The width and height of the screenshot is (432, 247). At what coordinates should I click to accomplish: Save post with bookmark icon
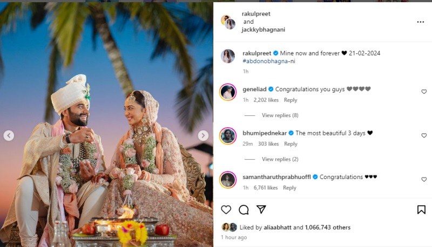[421, 210]
